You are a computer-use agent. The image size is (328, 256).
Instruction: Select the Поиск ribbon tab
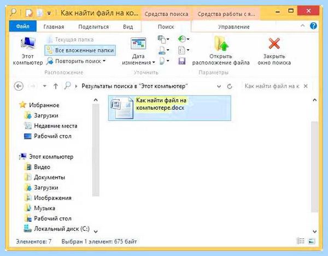(166, 27)
